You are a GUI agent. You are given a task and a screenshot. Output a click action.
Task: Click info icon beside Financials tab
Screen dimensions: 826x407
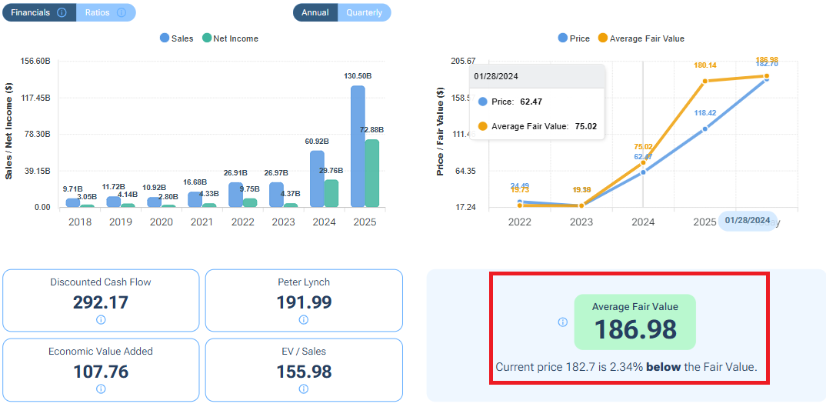point(62,12)
